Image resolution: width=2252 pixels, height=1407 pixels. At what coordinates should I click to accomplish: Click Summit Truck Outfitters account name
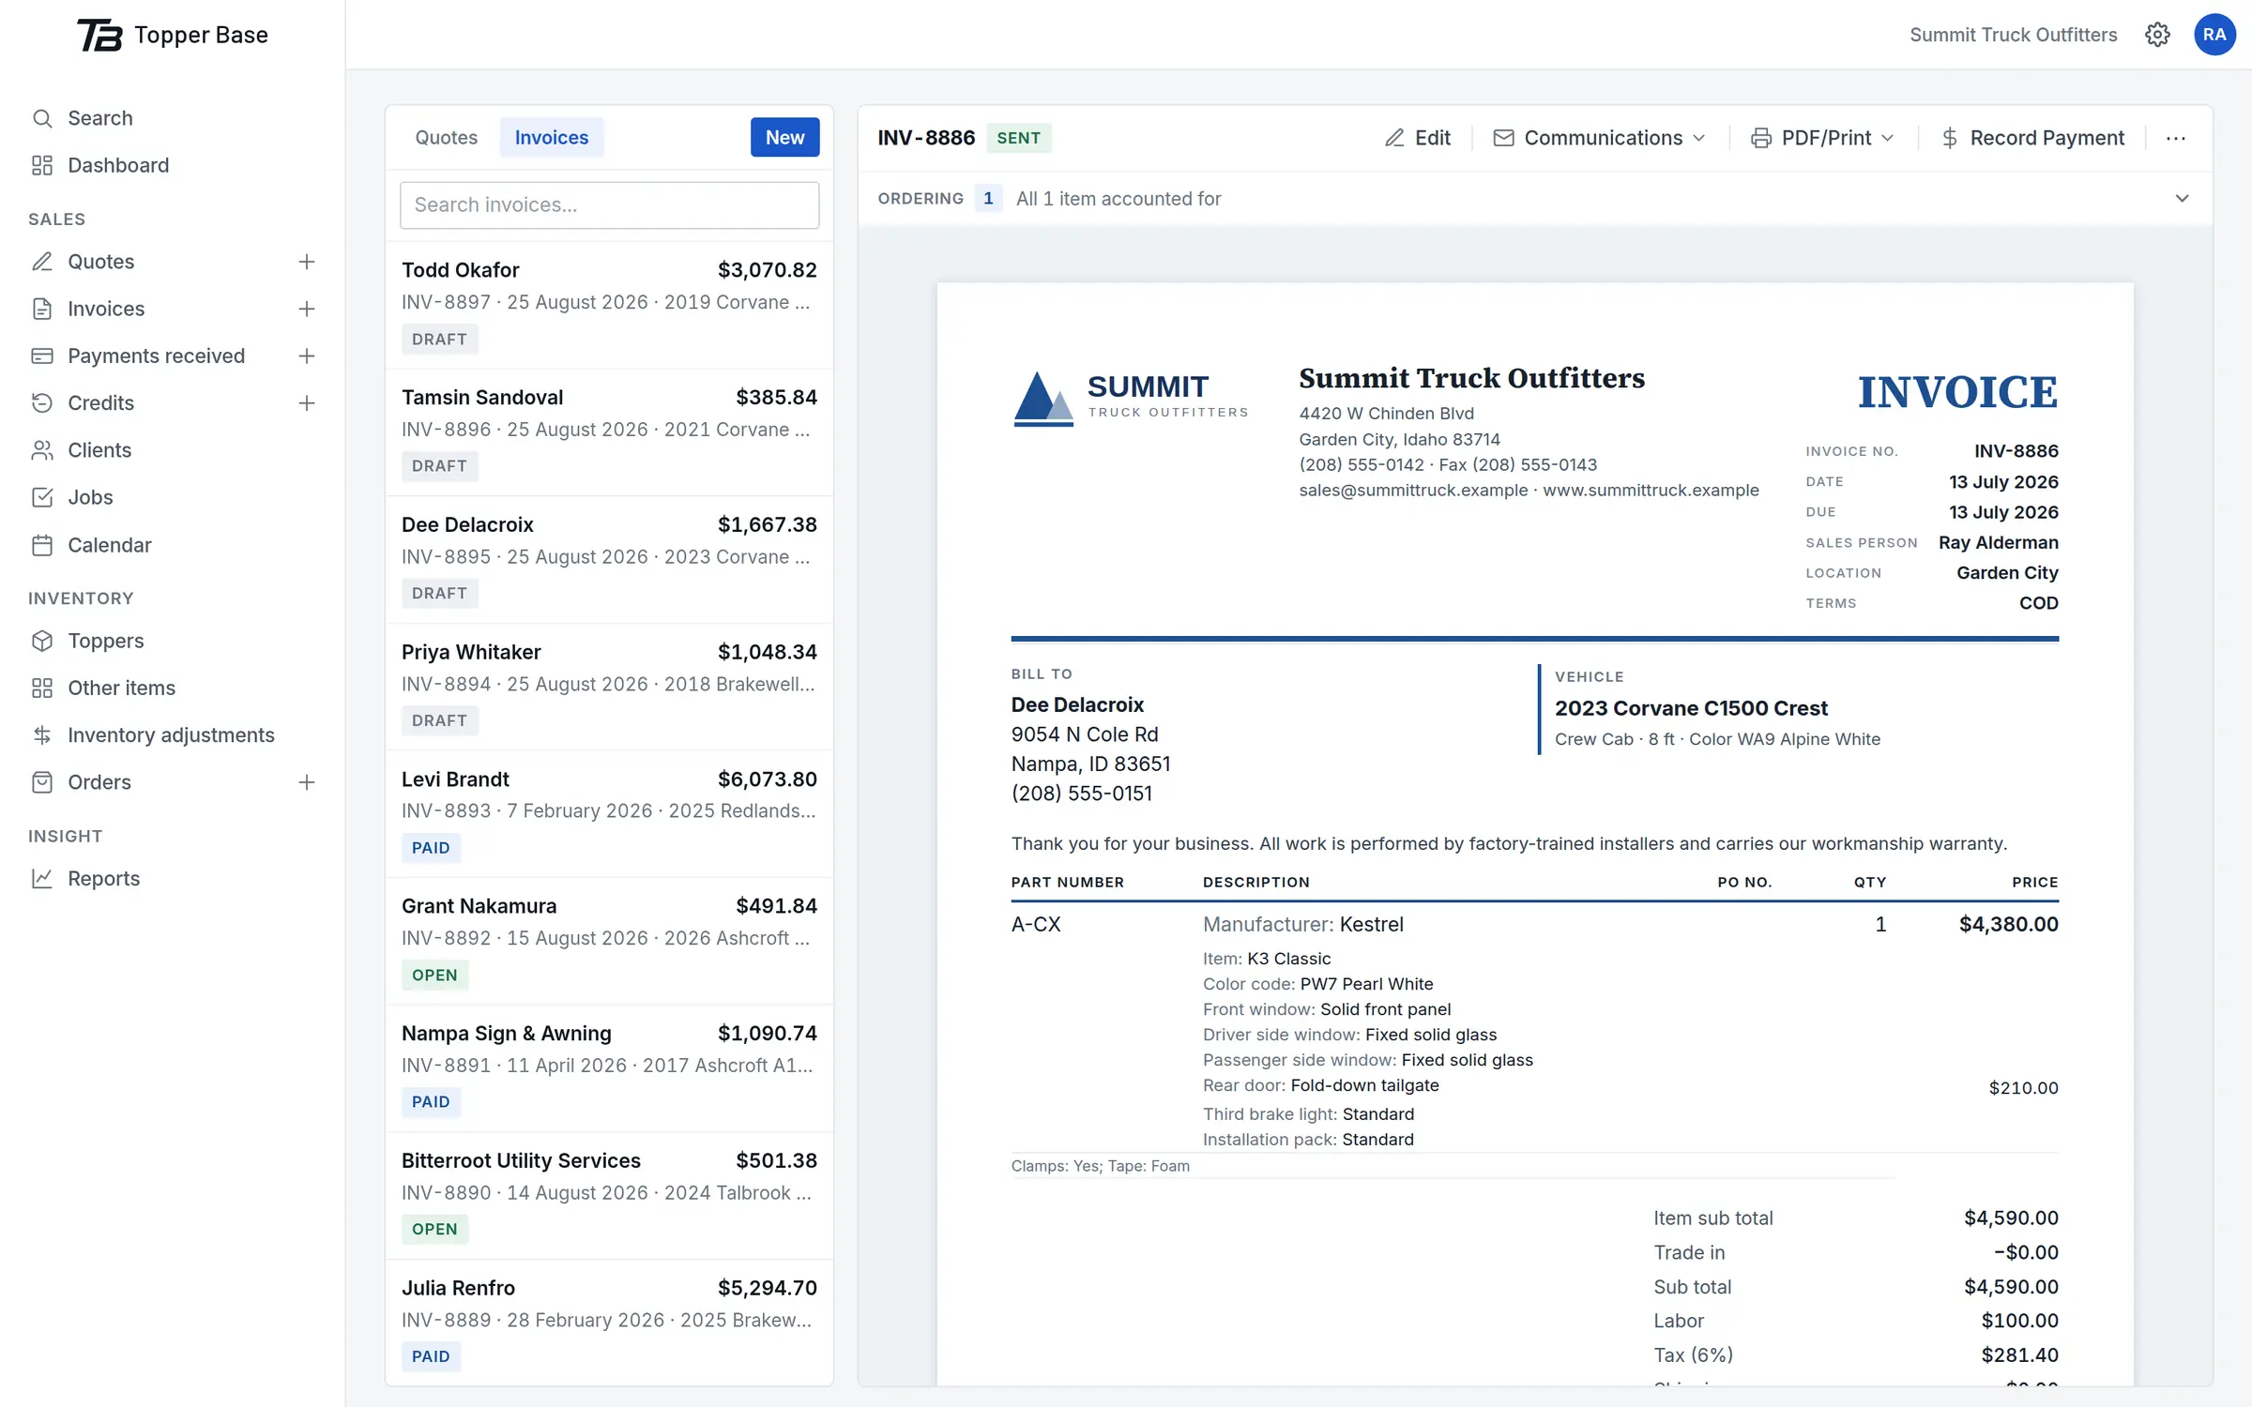click(2013, 35)
